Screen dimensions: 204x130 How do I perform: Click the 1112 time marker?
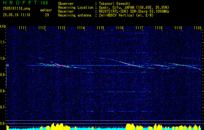42,28
